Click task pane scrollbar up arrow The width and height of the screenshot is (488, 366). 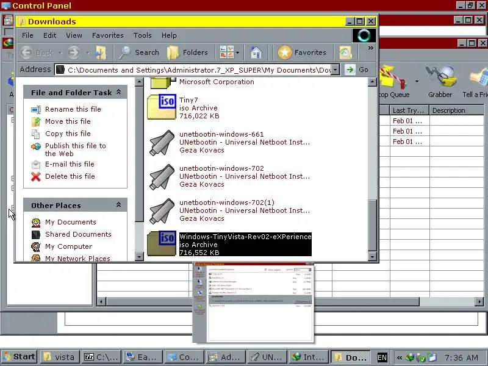coord(139,82)
